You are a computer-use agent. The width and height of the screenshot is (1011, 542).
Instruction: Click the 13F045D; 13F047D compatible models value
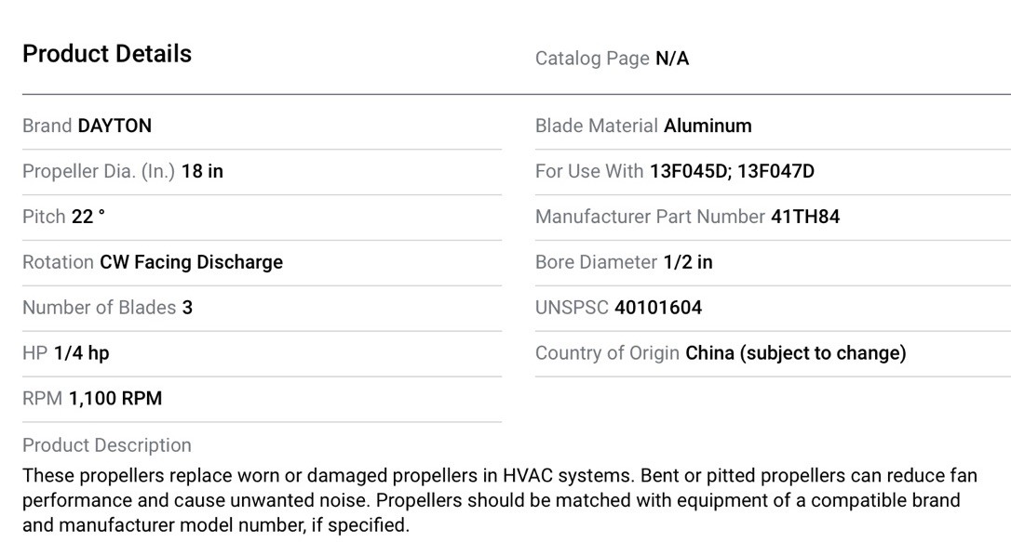[732, 171]
